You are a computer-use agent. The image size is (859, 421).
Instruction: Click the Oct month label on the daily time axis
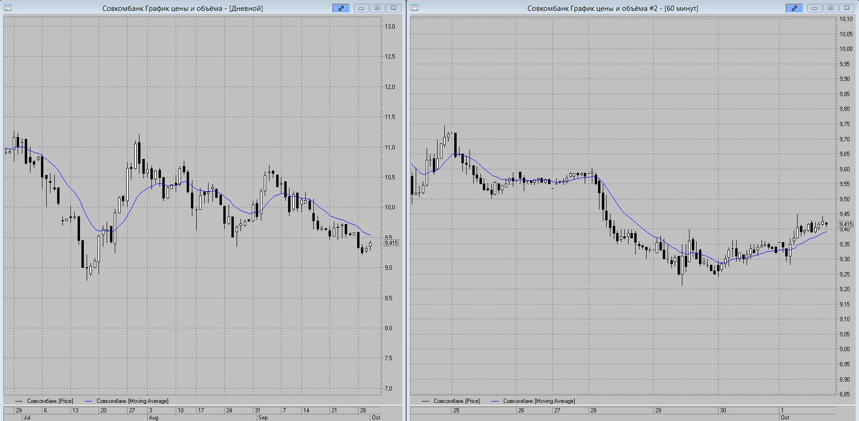point(376,418)
